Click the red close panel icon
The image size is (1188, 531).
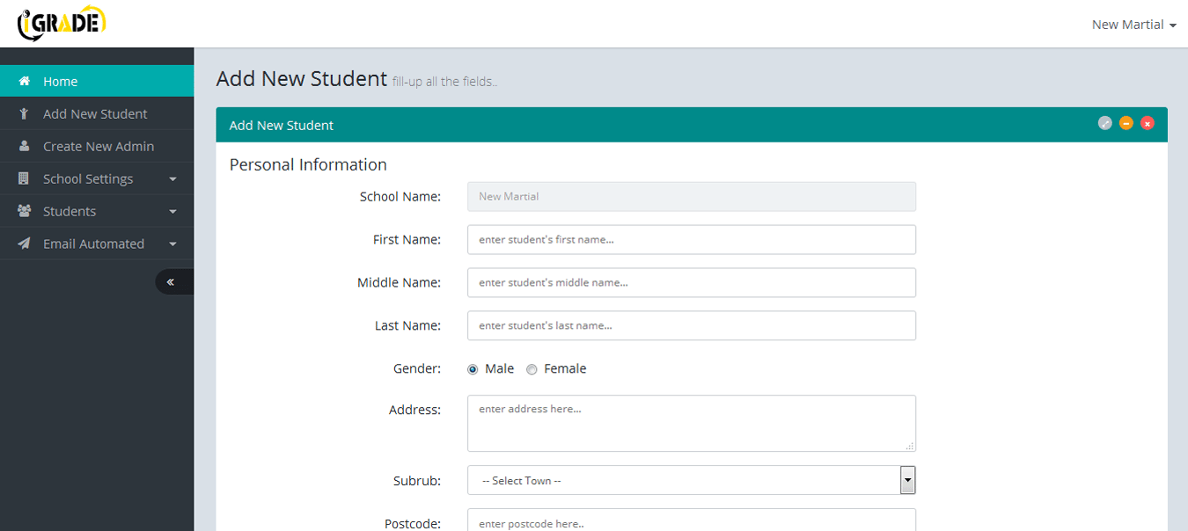coord(1148,124)
